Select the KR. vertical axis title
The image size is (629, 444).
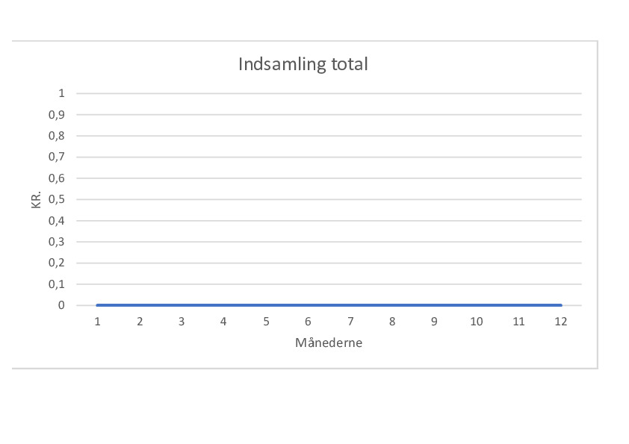coord(36,199)
